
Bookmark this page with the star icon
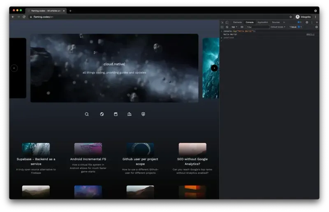(x=291, y=17)
